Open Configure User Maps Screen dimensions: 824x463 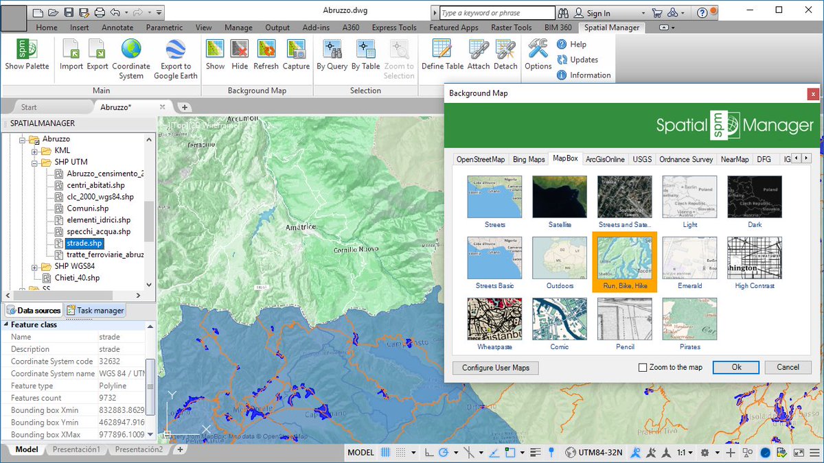coord(496,368)
